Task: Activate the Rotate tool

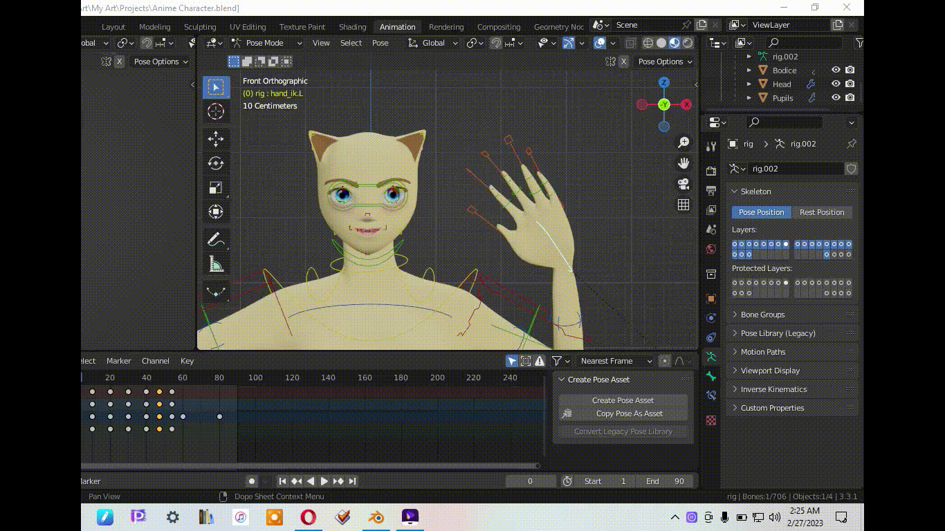Action: 216,163
